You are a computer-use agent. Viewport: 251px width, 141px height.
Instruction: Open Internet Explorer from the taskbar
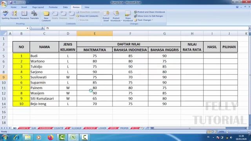tap(16, 137)
